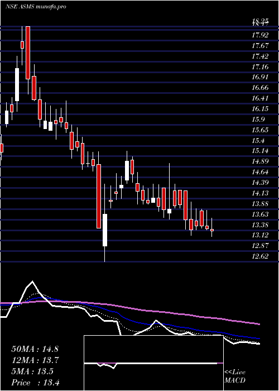
Task: Click the 5MA : 13.5 reading
Action: click(x=32, y=371)
